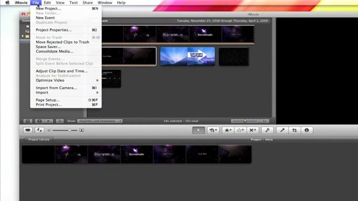This screenshot has width=358, height=201.
Task: Open the Help menu
Action: click(121, 3)
